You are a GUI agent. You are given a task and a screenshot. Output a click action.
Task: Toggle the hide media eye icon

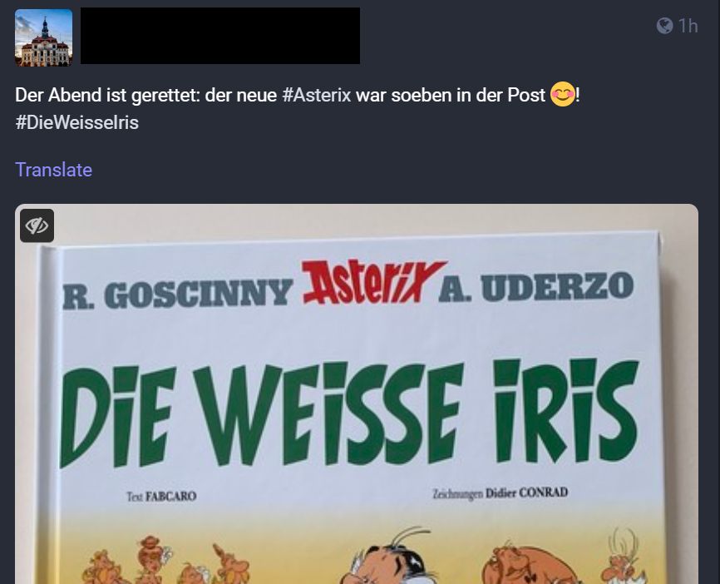point(37,225)
